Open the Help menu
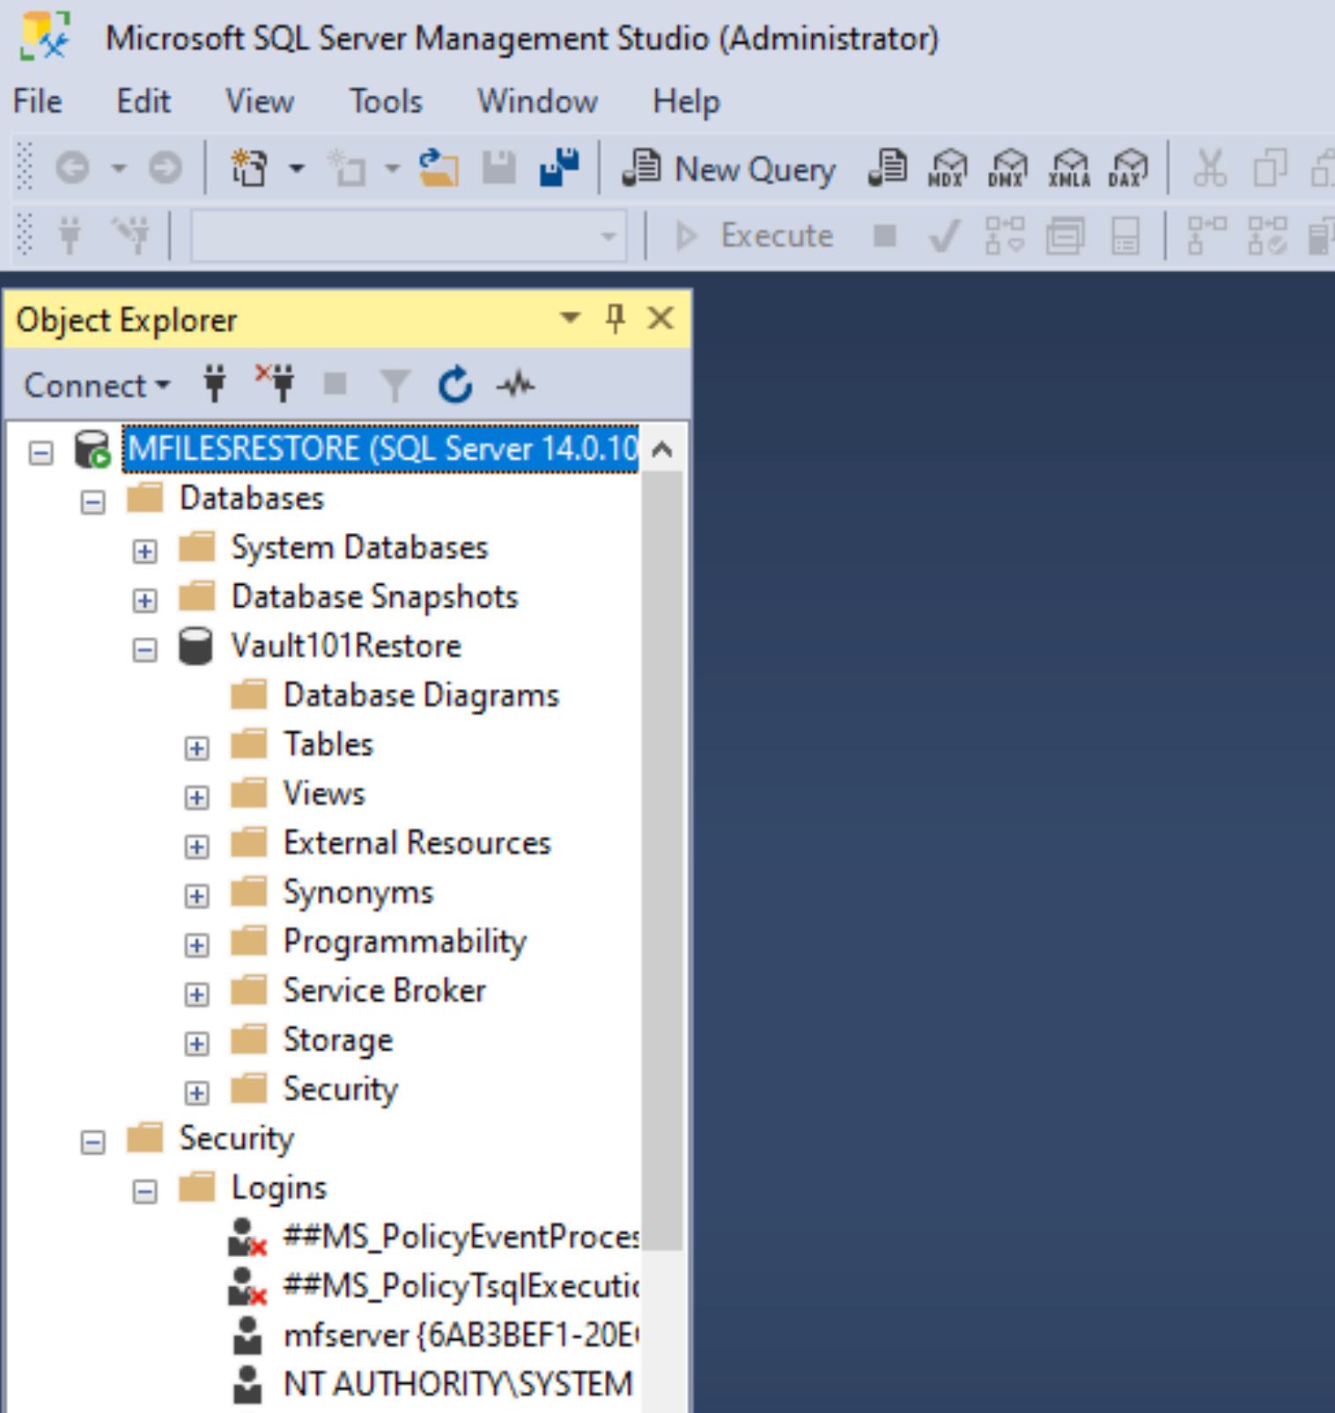This screenshot has width=1335, height=1413. tap(686, 101)
